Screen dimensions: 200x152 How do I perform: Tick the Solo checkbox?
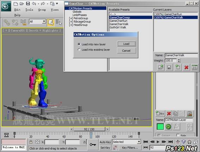(x=178, y=135)
